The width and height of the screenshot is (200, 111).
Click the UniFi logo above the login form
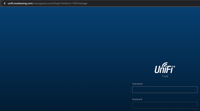165,68
